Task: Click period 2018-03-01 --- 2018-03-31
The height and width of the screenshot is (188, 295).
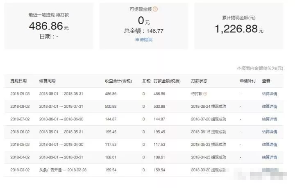Action: [x=61, y=157]
